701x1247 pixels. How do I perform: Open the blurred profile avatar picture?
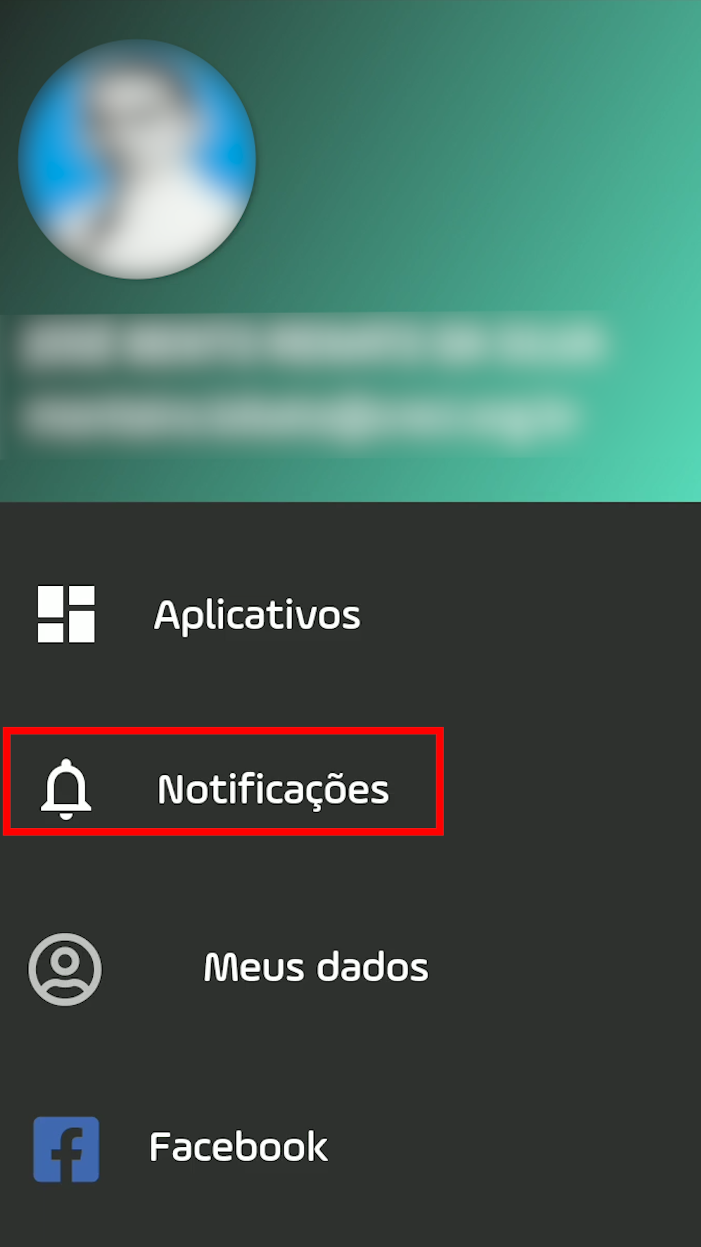click(x=137, y=159)
